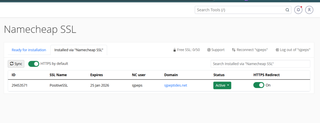Click the notifications bell icon

coord(298,10)
